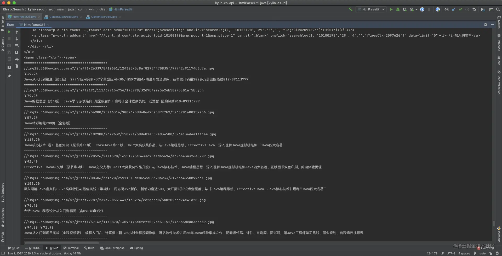Click the console vertical scrollbar thumb
The height and width of the screenshot is (256, 502).
(494, 224)
